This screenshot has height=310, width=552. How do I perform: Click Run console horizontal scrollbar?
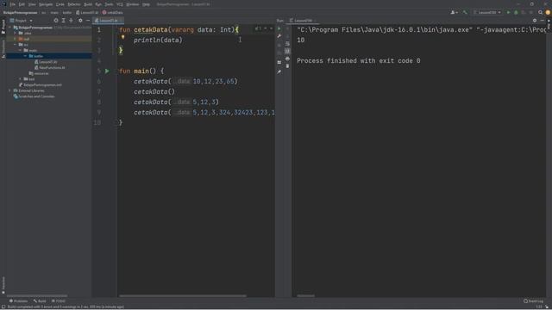305,296
